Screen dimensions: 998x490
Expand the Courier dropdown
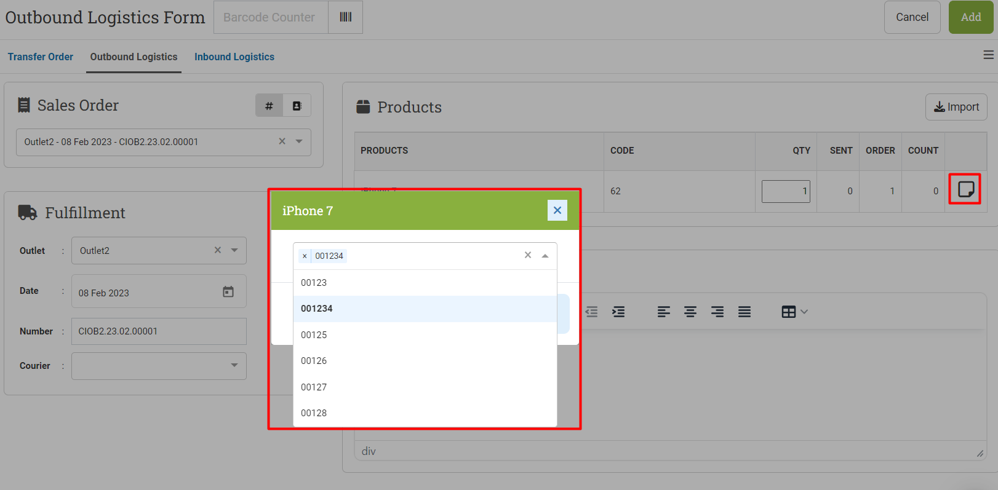[234, 365]
